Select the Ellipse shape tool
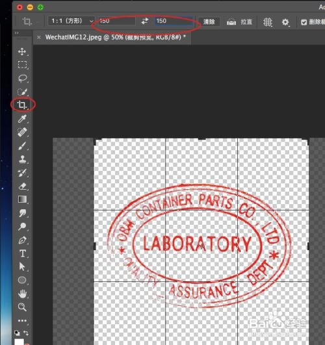 pyautogui.click(x=22, y=280)
